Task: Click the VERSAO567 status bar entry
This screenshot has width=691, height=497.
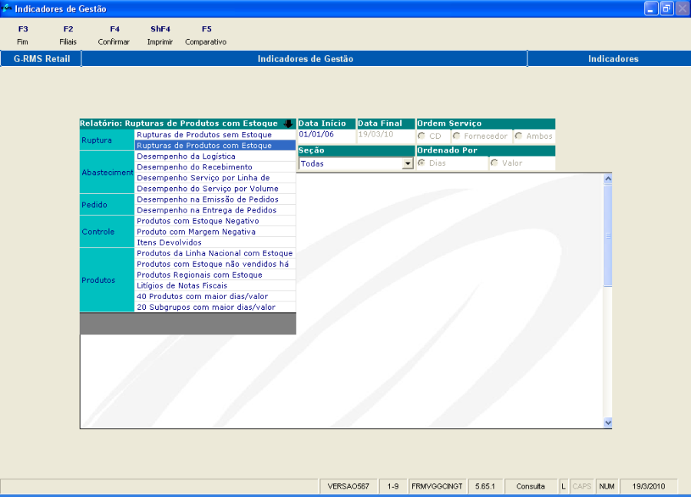Action: click(348, 486)
